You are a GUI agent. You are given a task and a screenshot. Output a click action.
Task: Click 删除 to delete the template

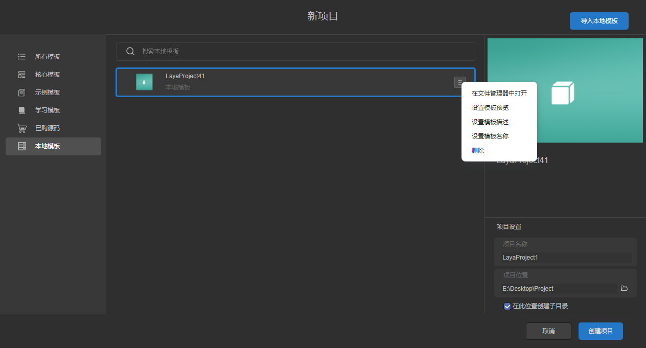(x=478, y=151)
